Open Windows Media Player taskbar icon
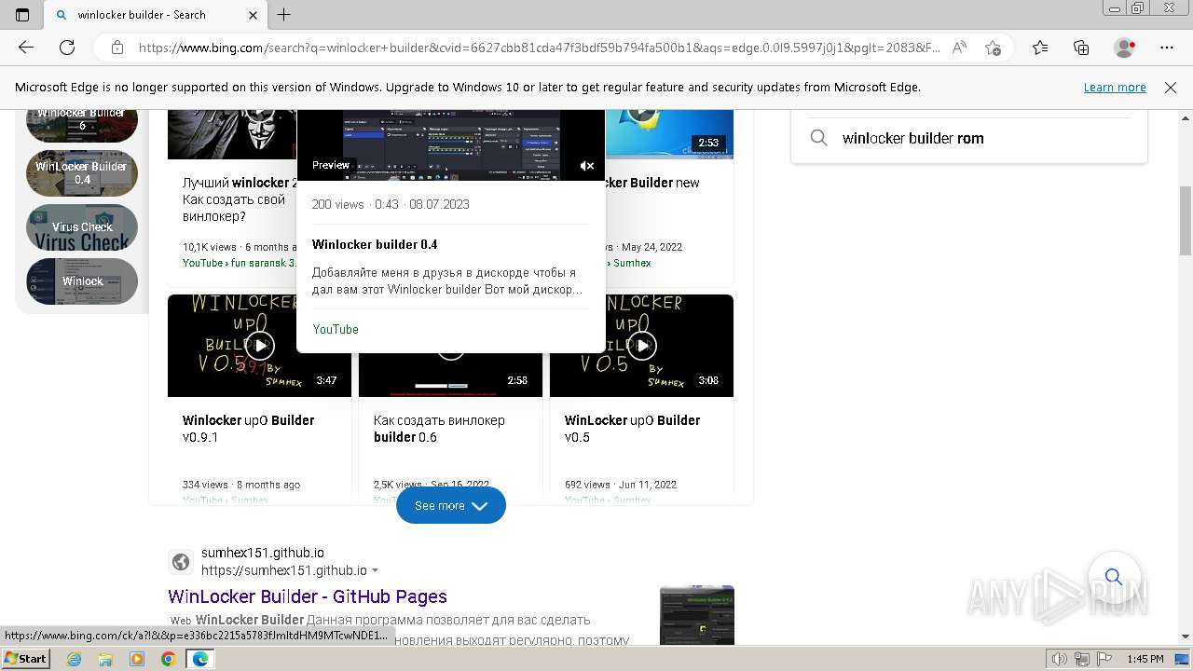1193x671 pixels. point(137,659)
